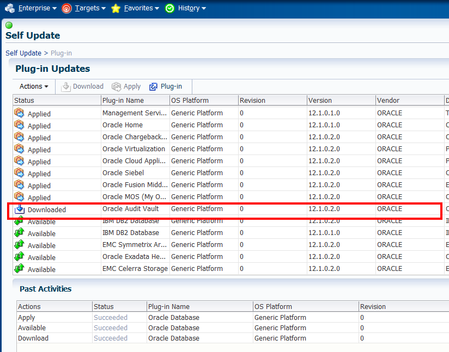
Task: Click Applied icon for Oracle Siebel row
Action: click(x=19, y=173)
